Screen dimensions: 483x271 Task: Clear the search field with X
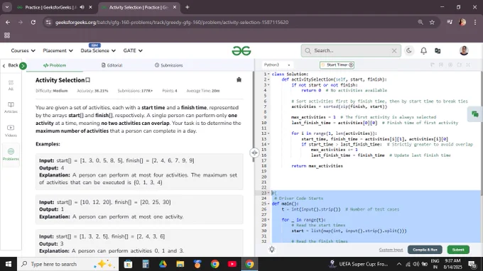[394, 51]
